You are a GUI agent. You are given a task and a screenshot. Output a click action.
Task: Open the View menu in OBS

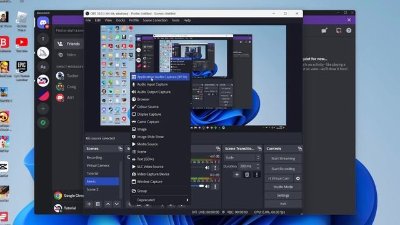pos(108,20)
